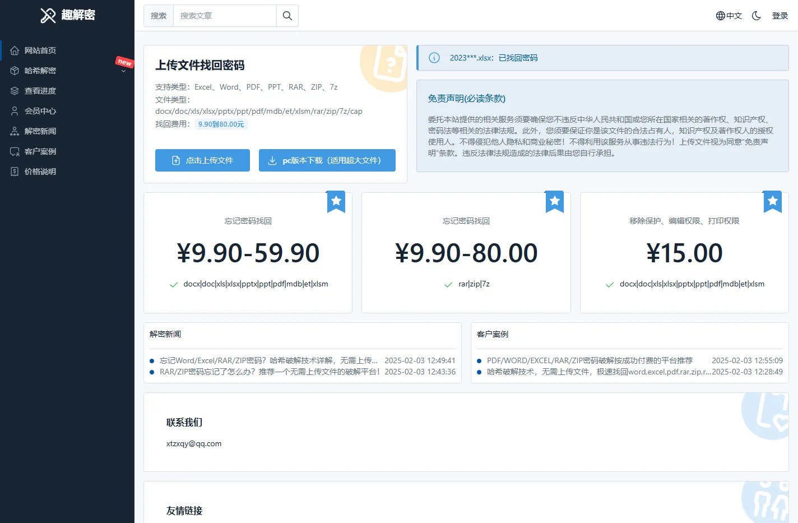The image size is (798, 523).
Task: Click the 友情链接 heading
Action: click(x=184, y=511)
